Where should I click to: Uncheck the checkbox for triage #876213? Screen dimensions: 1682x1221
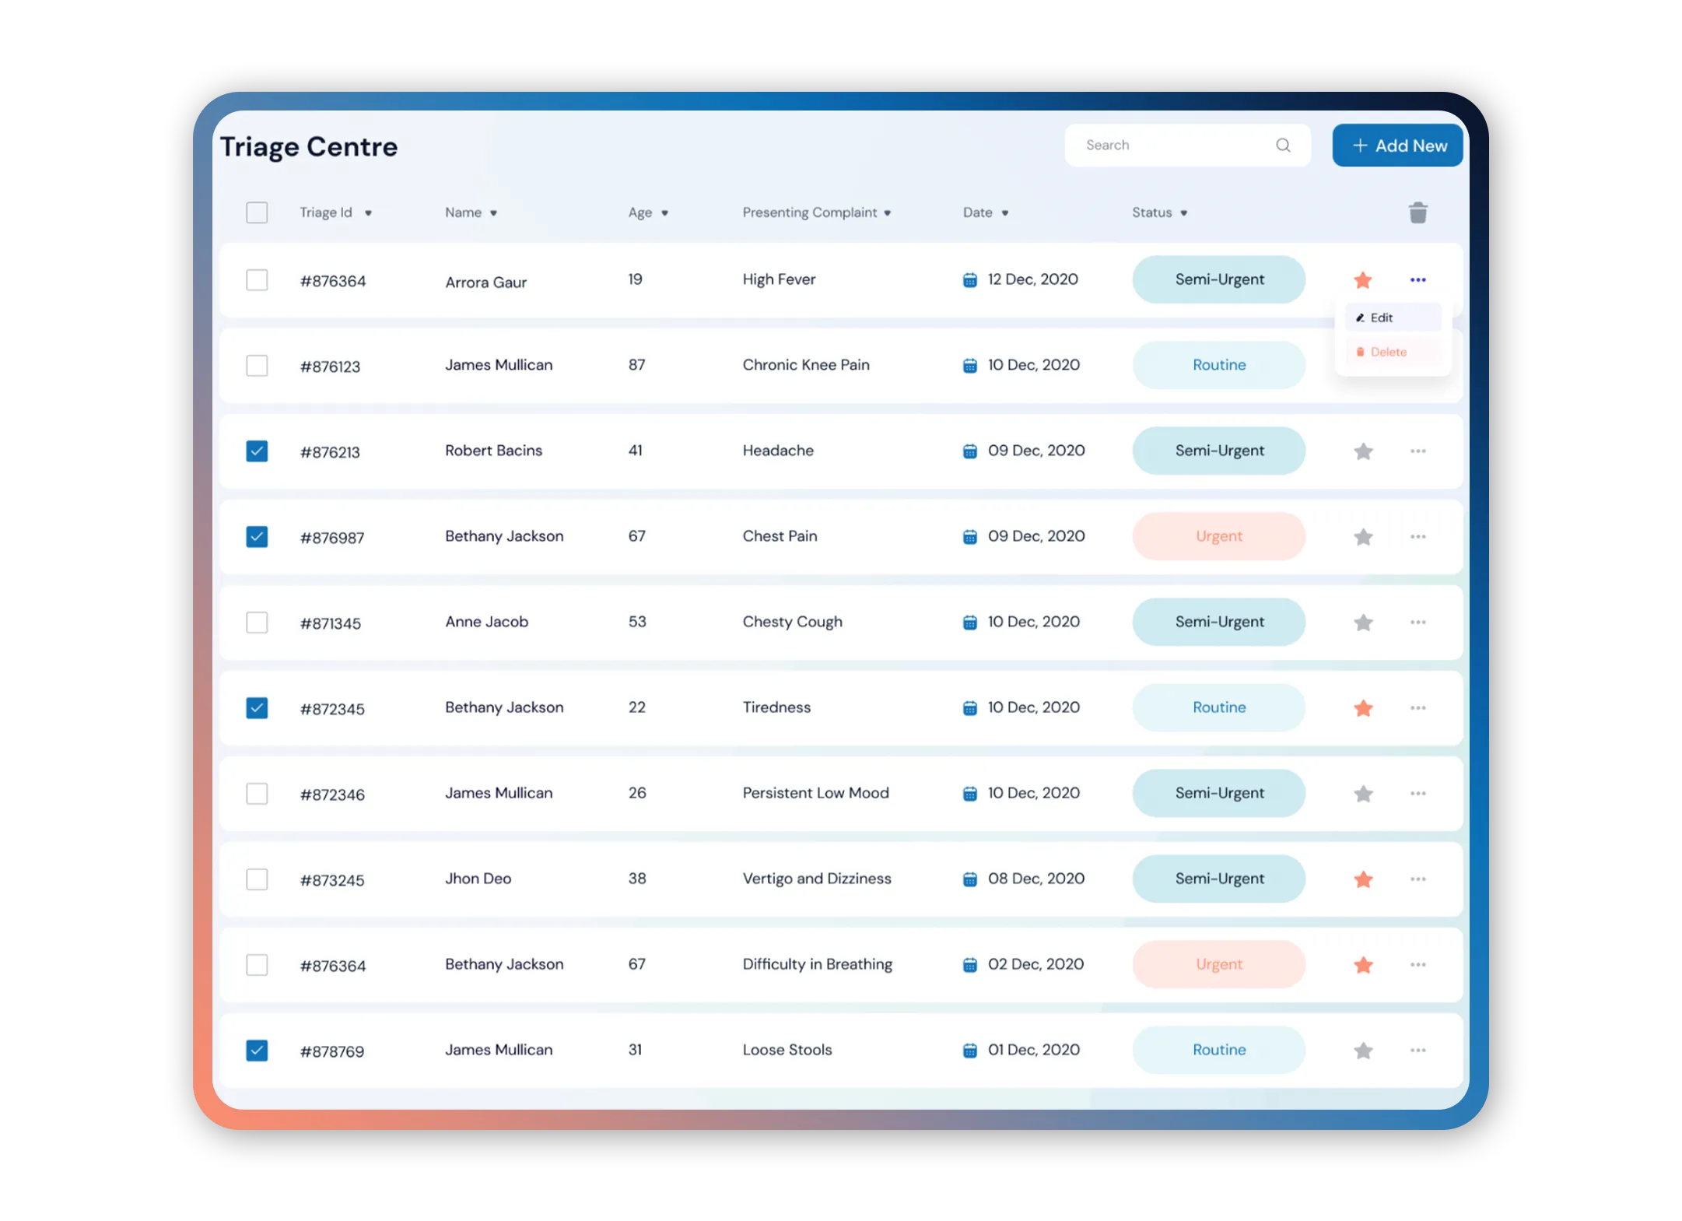pos(257,451)
